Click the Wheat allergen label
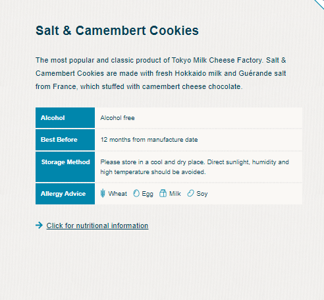The width and height of the screenshot is (324, 300). [118, 194]
